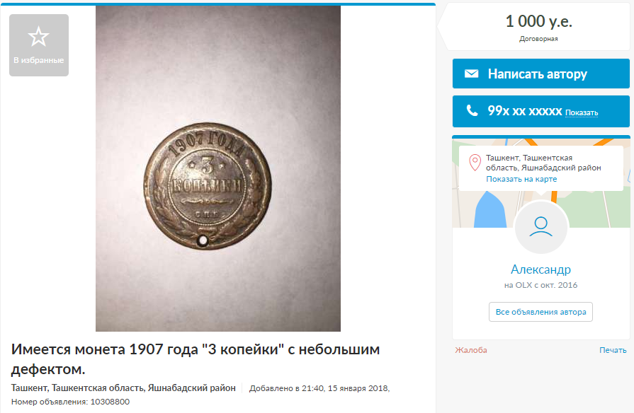This screenshot has height=413, width=634.
Task: Click the red map pin icon
Action: click(x=475, y=162)
